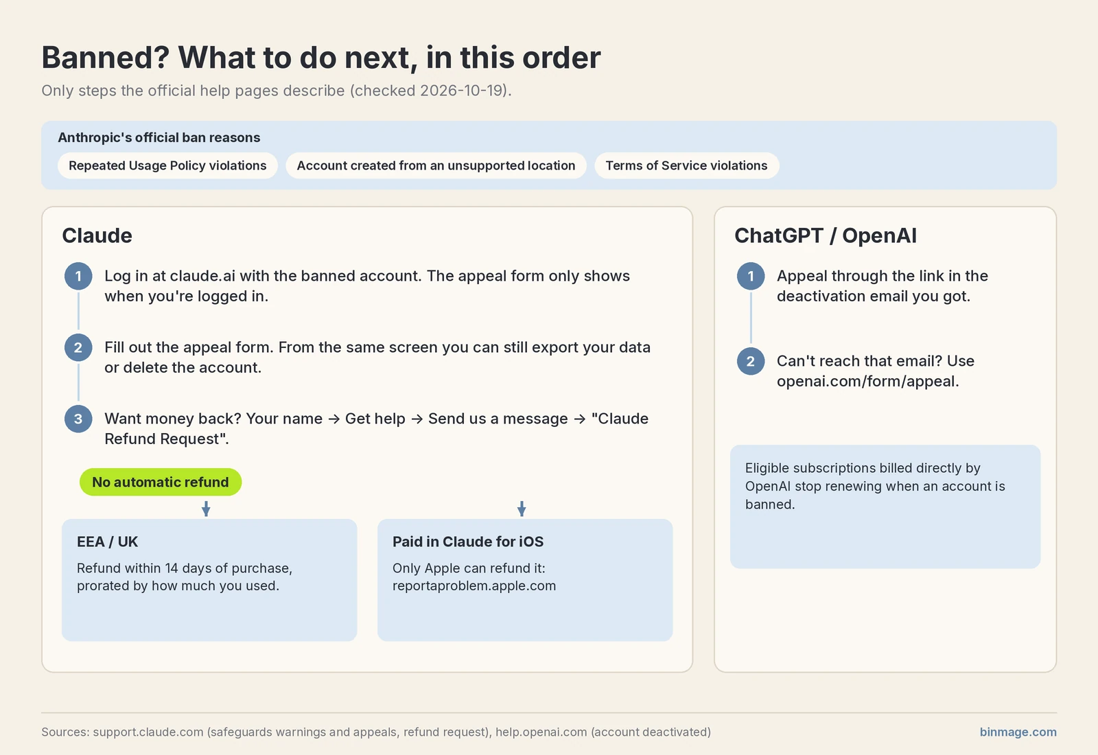
Task: Click the 'ChatGPT / OpenAI' section heading
Action: [x=826, y=235]
